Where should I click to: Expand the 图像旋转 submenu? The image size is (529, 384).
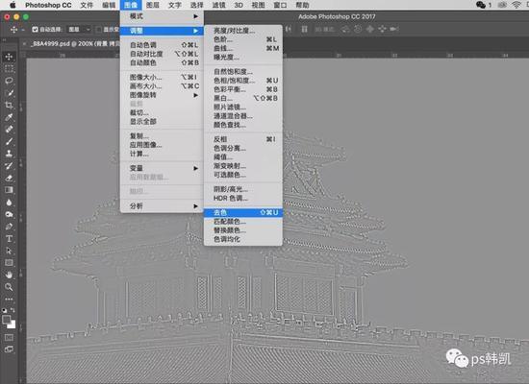point(162,95)
